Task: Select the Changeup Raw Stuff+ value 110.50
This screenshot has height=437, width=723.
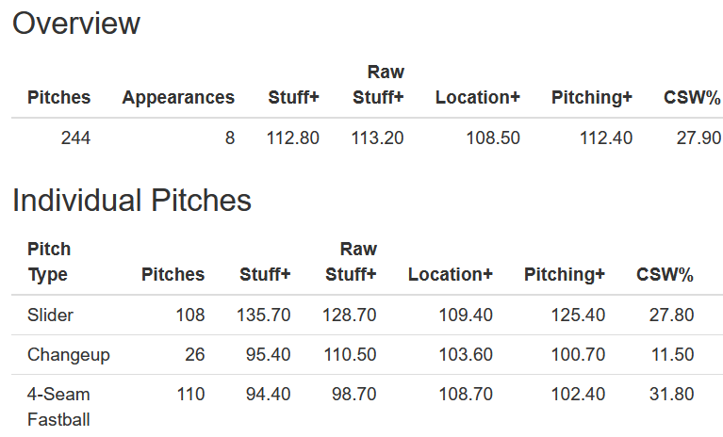Action: (350, 355)
